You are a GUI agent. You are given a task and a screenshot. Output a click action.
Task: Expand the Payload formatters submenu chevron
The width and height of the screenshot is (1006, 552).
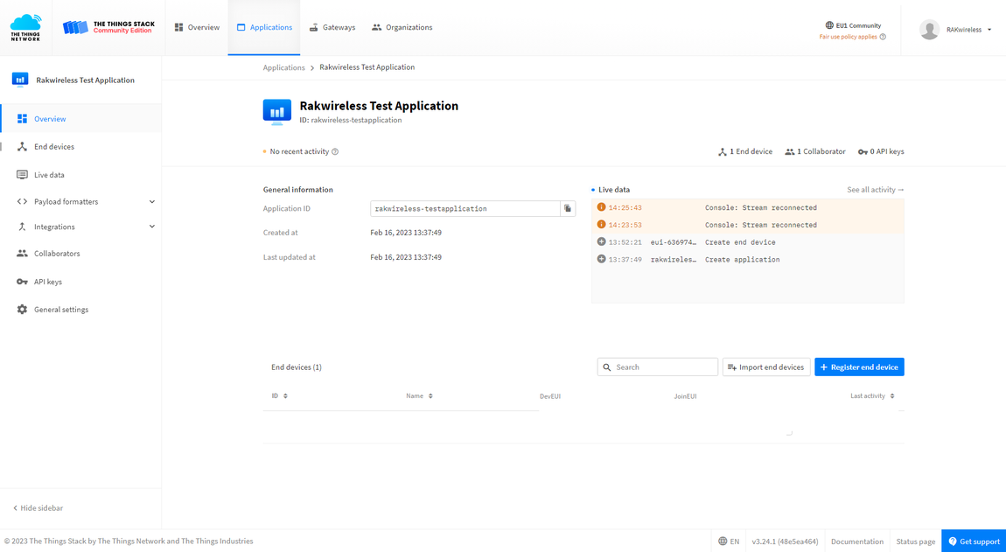pyautogui.click(x=152, y=201)
